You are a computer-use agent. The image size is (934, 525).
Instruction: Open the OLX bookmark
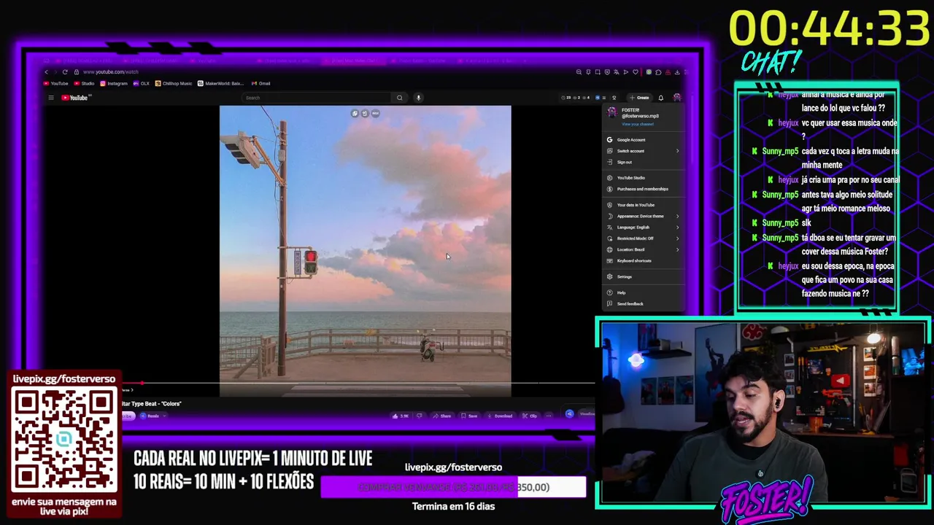[142, 84]
